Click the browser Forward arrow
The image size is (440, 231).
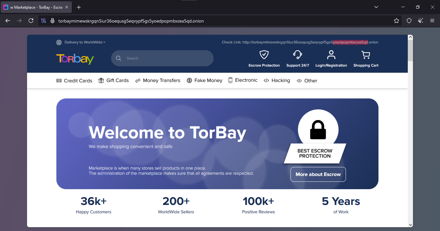point(19,21)
